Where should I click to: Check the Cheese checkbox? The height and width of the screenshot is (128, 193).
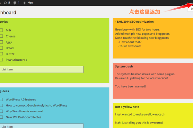(1, 36)
